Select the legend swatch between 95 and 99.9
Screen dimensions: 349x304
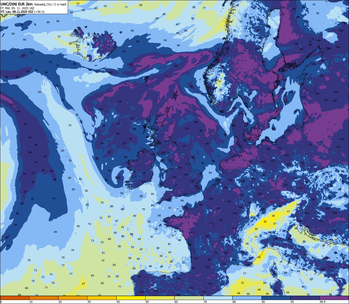tap(305, 298)
